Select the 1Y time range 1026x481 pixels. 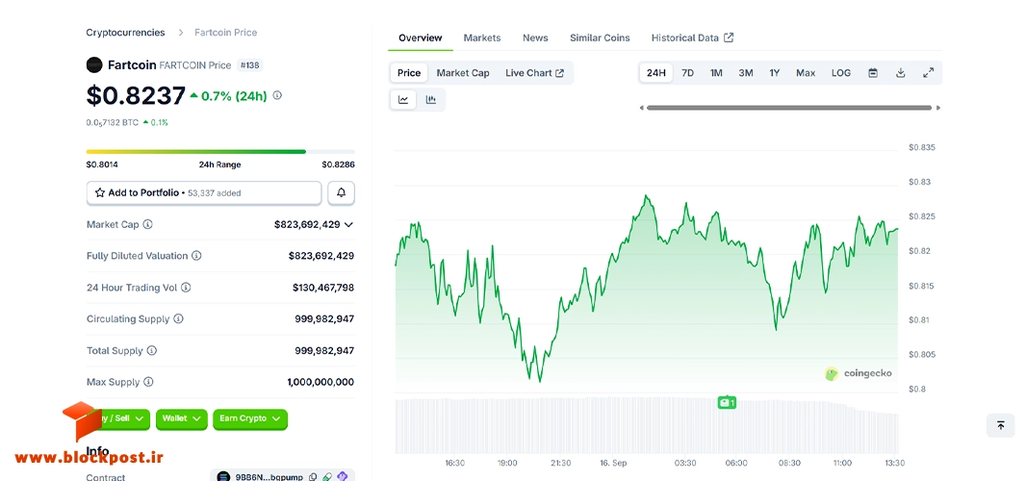774,73
